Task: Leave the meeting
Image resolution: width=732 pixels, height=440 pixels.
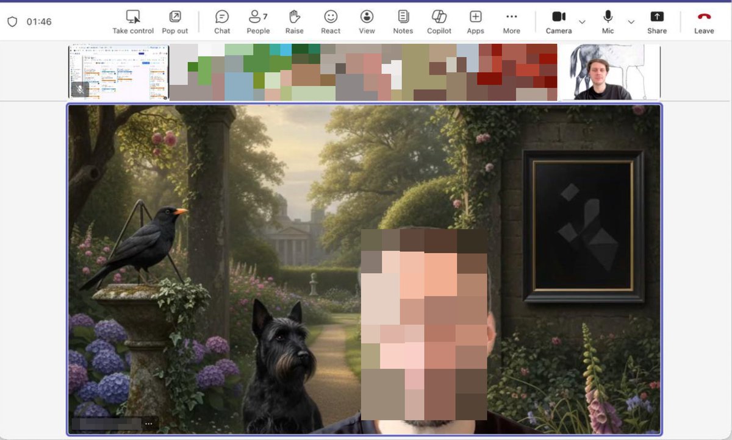Action: [x=704, y=22]
